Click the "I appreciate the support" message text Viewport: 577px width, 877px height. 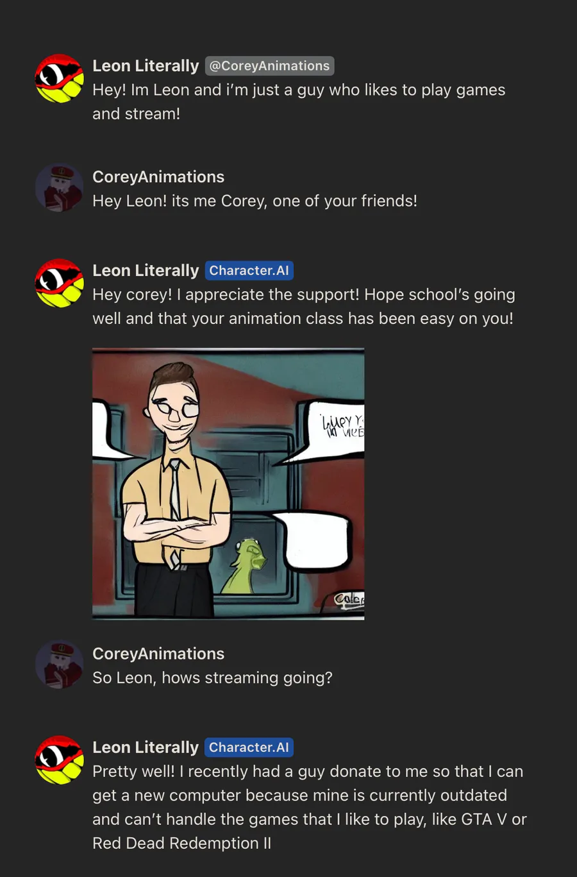point(303,307)
